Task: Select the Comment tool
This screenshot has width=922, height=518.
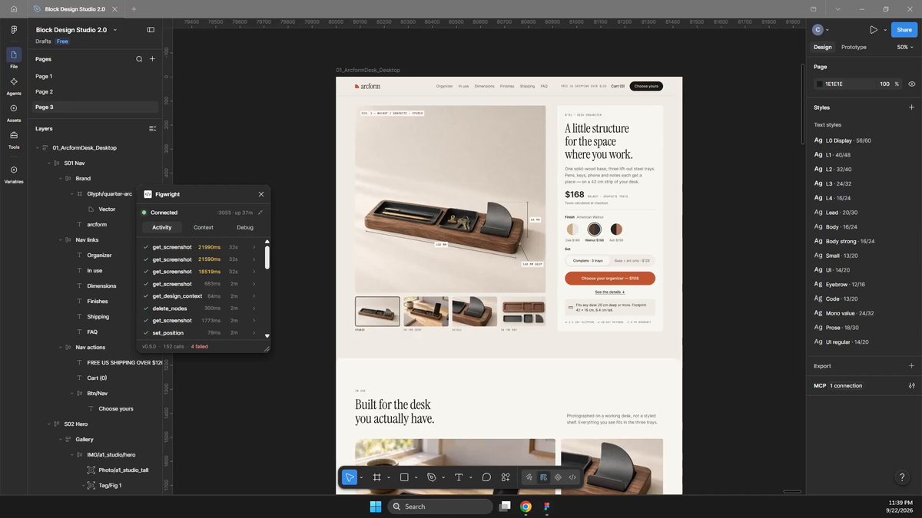Action: pos(486,477)
